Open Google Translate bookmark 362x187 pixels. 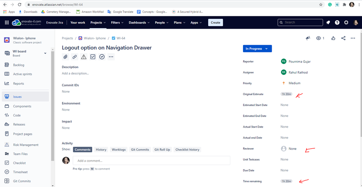(x=120, y=12)
